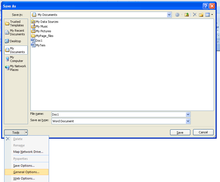Open the Save in location dropdown
The height and width of the screenshot is (182, 220).
[169, 15]
